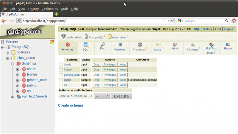Expand the Full Text Search tree node
Image resolution: width=238 pixels, height=134 pixels.
click(12, 97)
